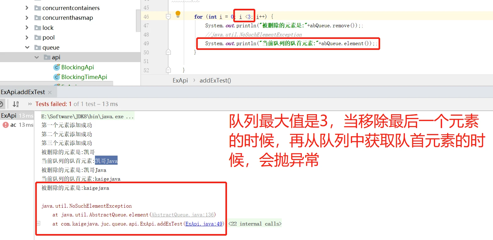Click the red failed test icon
Viewport: 493px width, 240px height.
click(5, 125)
